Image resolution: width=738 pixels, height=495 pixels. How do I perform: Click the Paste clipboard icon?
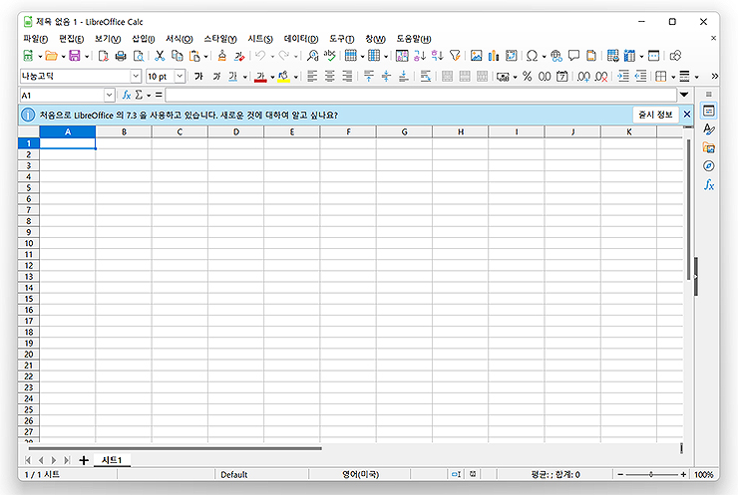click(x=194, y=56)
